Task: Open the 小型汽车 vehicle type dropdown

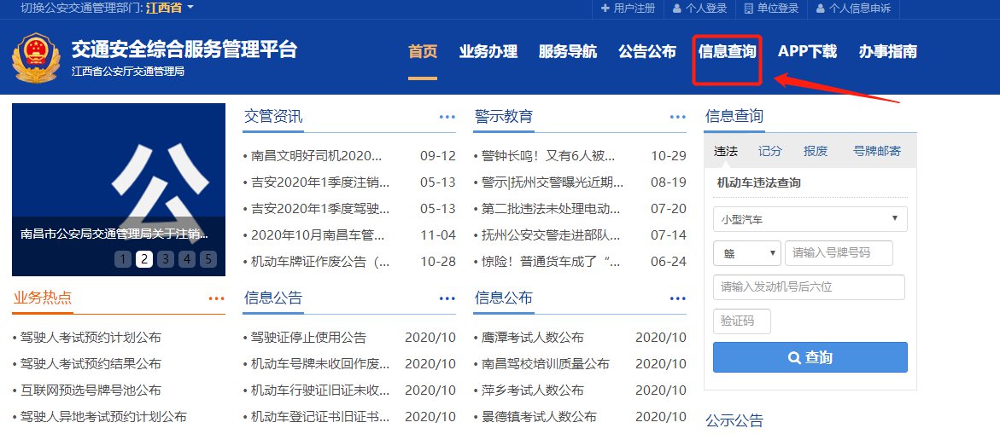Action: (810, 219)
